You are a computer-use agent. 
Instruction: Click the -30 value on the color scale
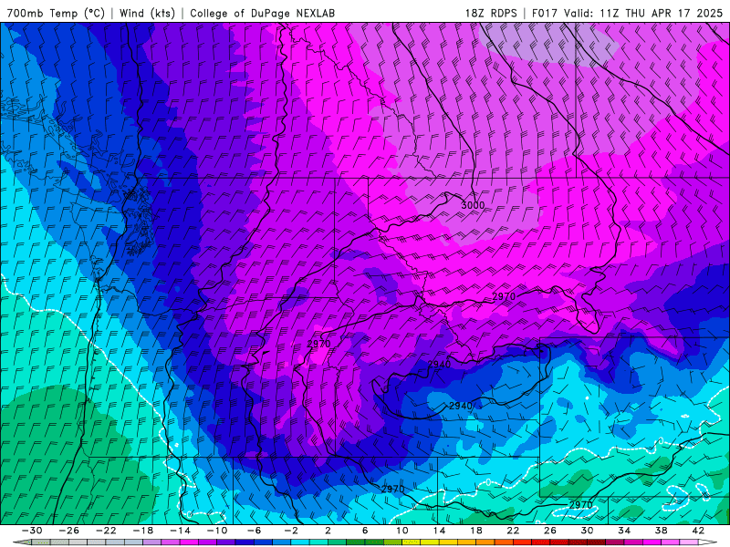tap(32, 531)
